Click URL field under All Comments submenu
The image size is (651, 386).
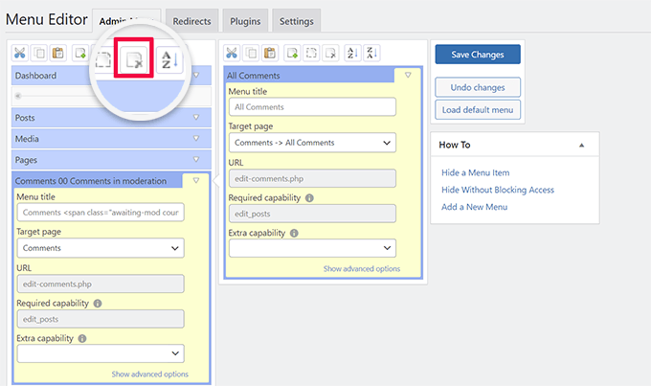pyautogui.click(x=312, y=179)
